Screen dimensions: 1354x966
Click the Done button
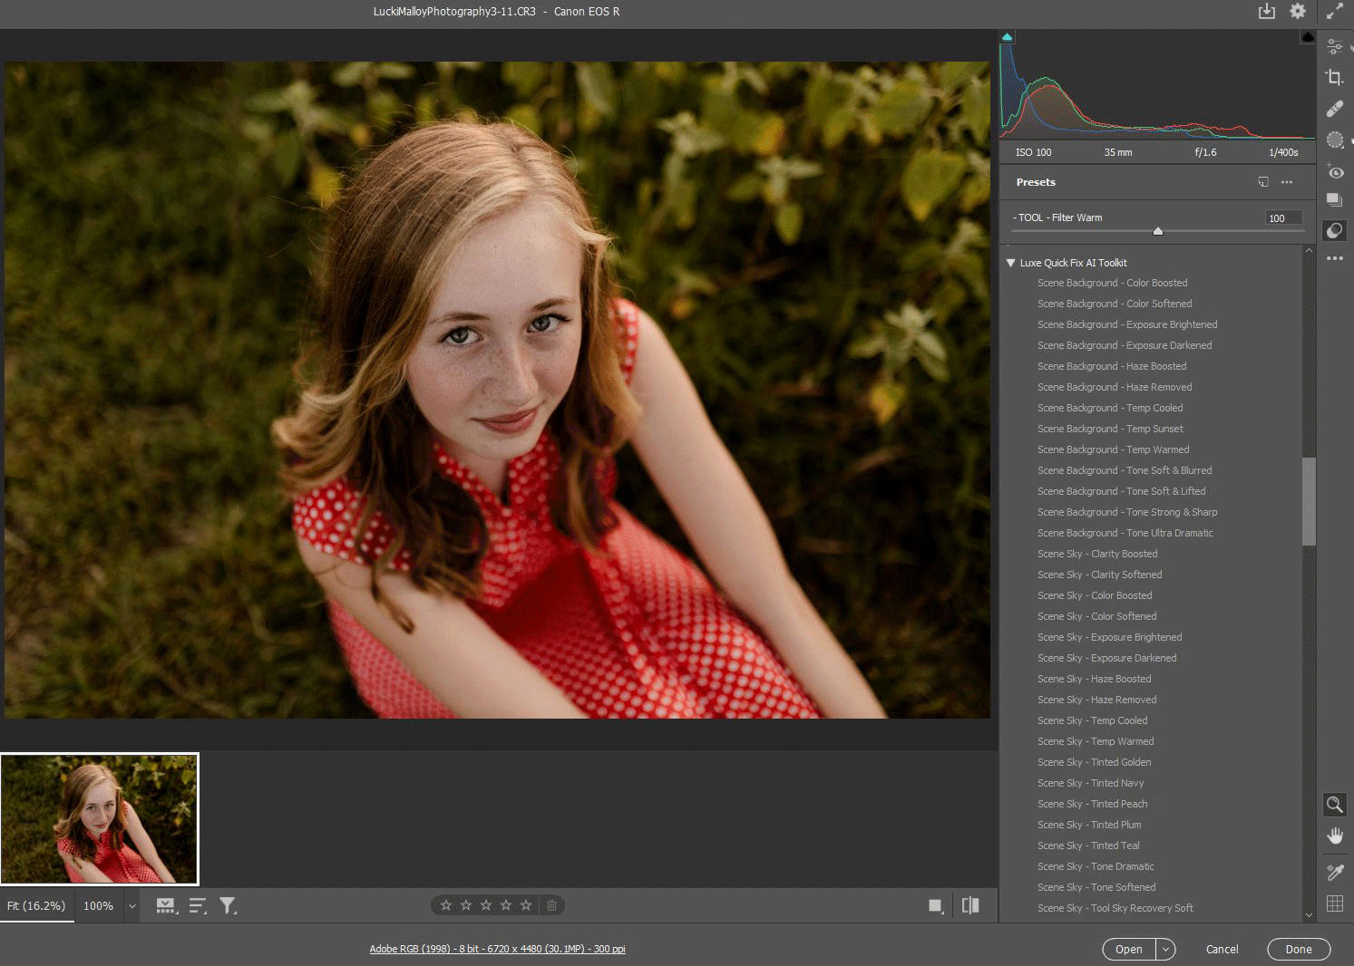[x=1298, y=949]
